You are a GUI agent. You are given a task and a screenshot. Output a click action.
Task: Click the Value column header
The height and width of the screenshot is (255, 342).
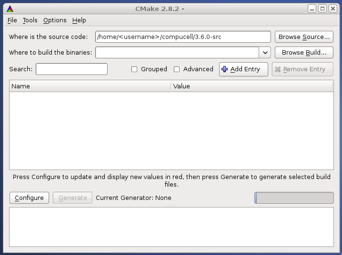(252, 86)
